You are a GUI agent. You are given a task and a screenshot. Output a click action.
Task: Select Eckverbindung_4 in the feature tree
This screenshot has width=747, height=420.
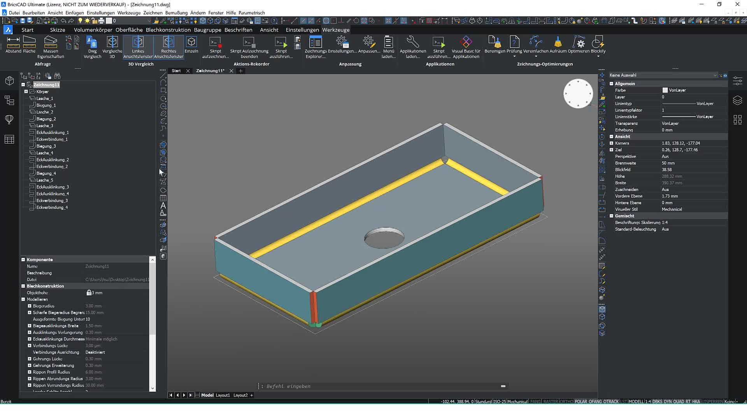click(x=52, y=207)
